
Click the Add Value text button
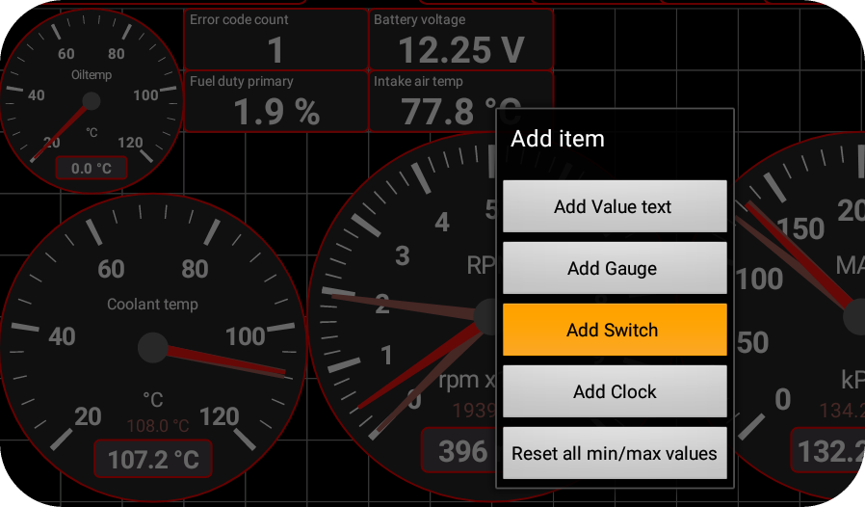coord(614,206)
